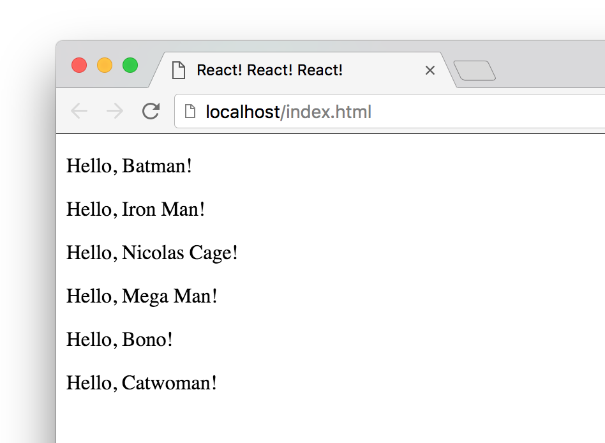605x443 pixels.
Task: Select the React! React! React! tab title
Action: tap(269, 70)
